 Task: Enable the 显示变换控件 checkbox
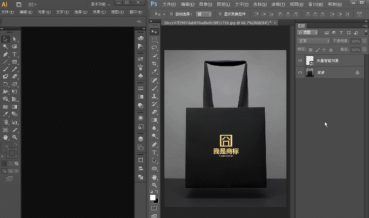tap(220, 14)
